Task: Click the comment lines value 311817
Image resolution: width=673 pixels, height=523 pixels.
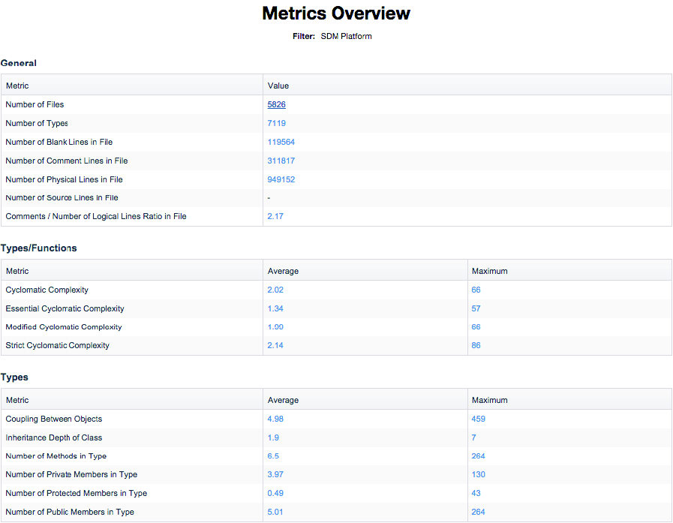Action: pyautogui.click(x=281, y=161)
